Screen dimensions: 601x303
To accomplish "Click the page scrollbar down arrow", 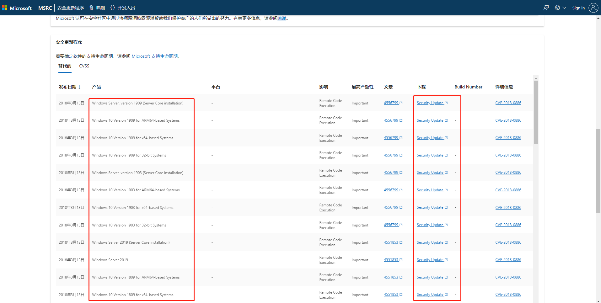I will pyautogui.click(x=598, y=300).
